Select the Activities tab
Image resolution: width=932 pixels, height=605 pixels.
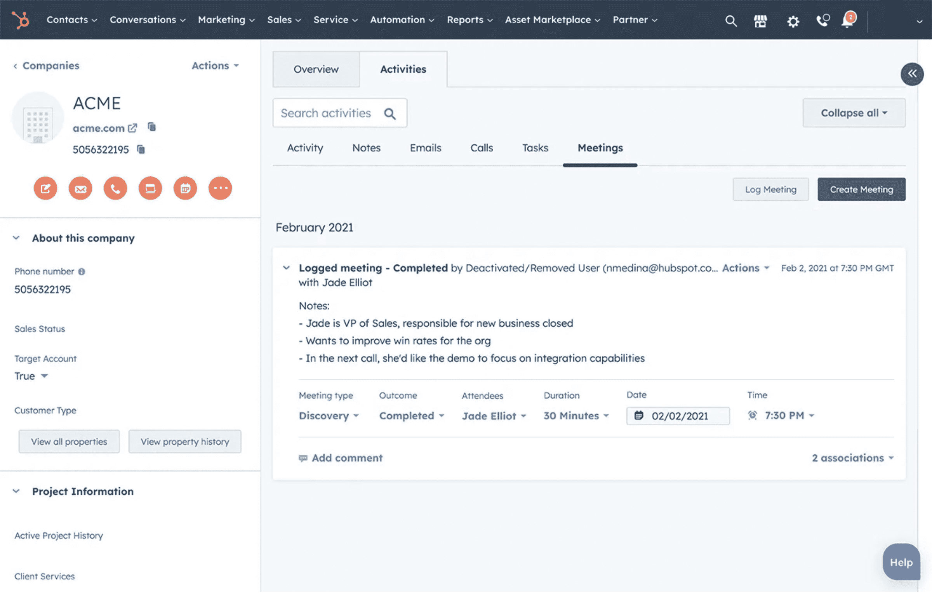tap(403, 69)
